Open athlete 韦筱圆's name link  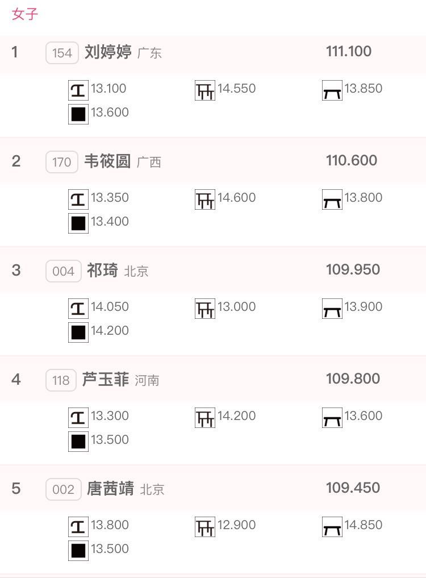click(x=107, y=161)
